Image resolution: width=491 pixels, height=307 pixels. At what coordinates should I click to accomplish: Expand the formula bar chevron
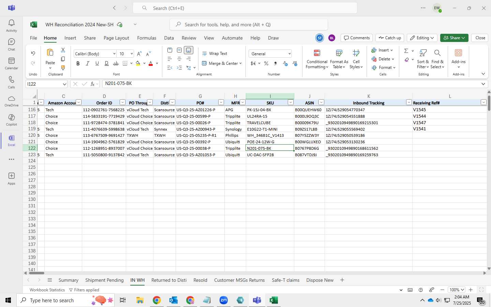(x=483, y=84)
